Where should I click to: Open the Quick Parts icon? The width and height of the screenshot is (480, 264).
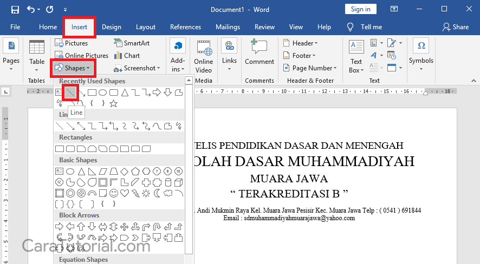tap(374, 43)
